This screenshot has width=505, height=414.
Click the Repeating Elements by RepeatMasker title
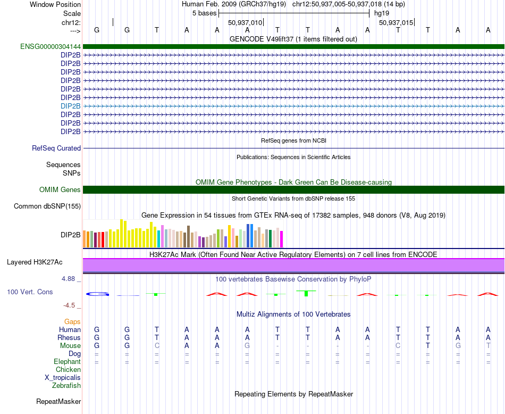pos(294,394)
